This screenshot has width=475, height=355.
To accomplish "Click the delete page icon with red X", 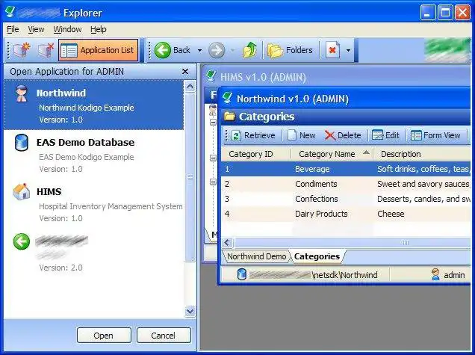I will [x=332, y=50].
